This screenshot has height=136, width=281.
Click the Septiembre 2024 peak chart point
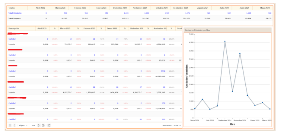tap(225, 41)
